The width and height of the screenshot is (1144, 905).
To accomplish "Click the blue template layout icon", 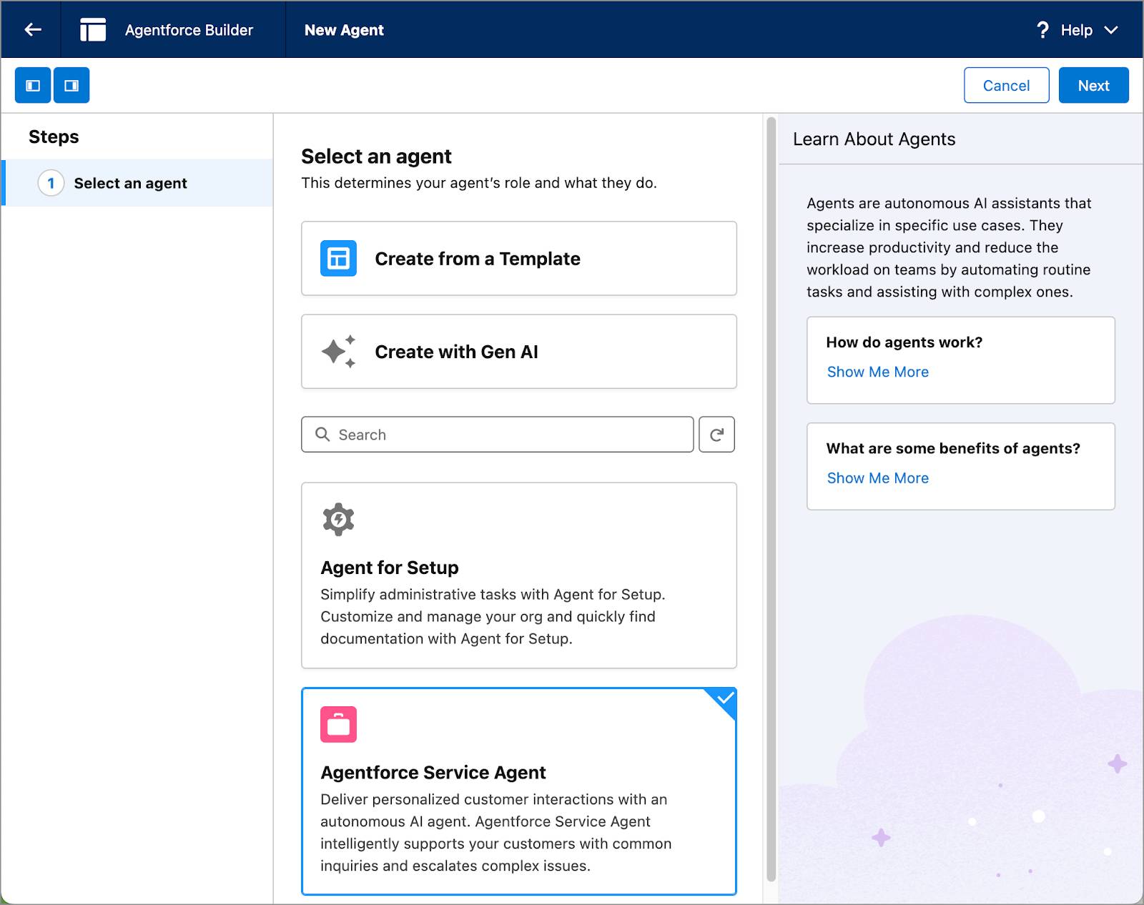I will pos(338,258).
